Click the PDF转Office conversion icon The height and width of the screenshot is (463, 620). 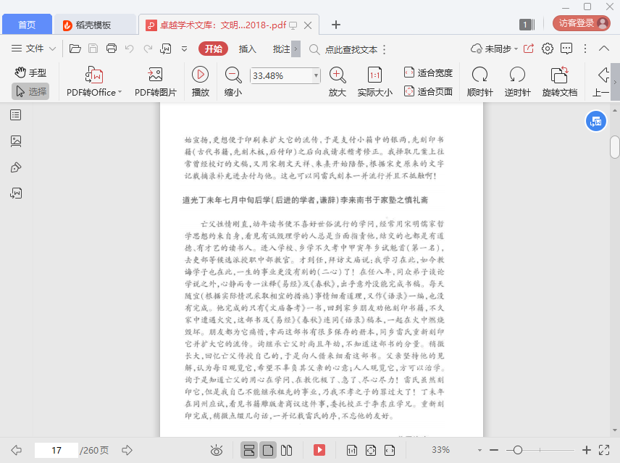click(94, 75)
